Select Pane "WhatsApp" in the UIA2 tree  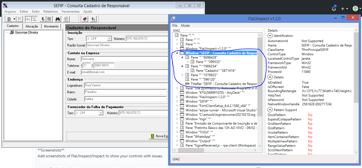click(x=200, y=137)
